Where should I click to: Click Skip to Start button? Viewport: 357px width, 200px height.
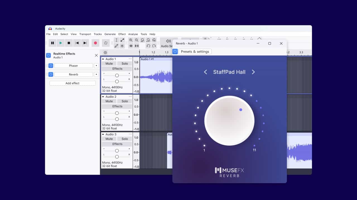click(77, 43)
